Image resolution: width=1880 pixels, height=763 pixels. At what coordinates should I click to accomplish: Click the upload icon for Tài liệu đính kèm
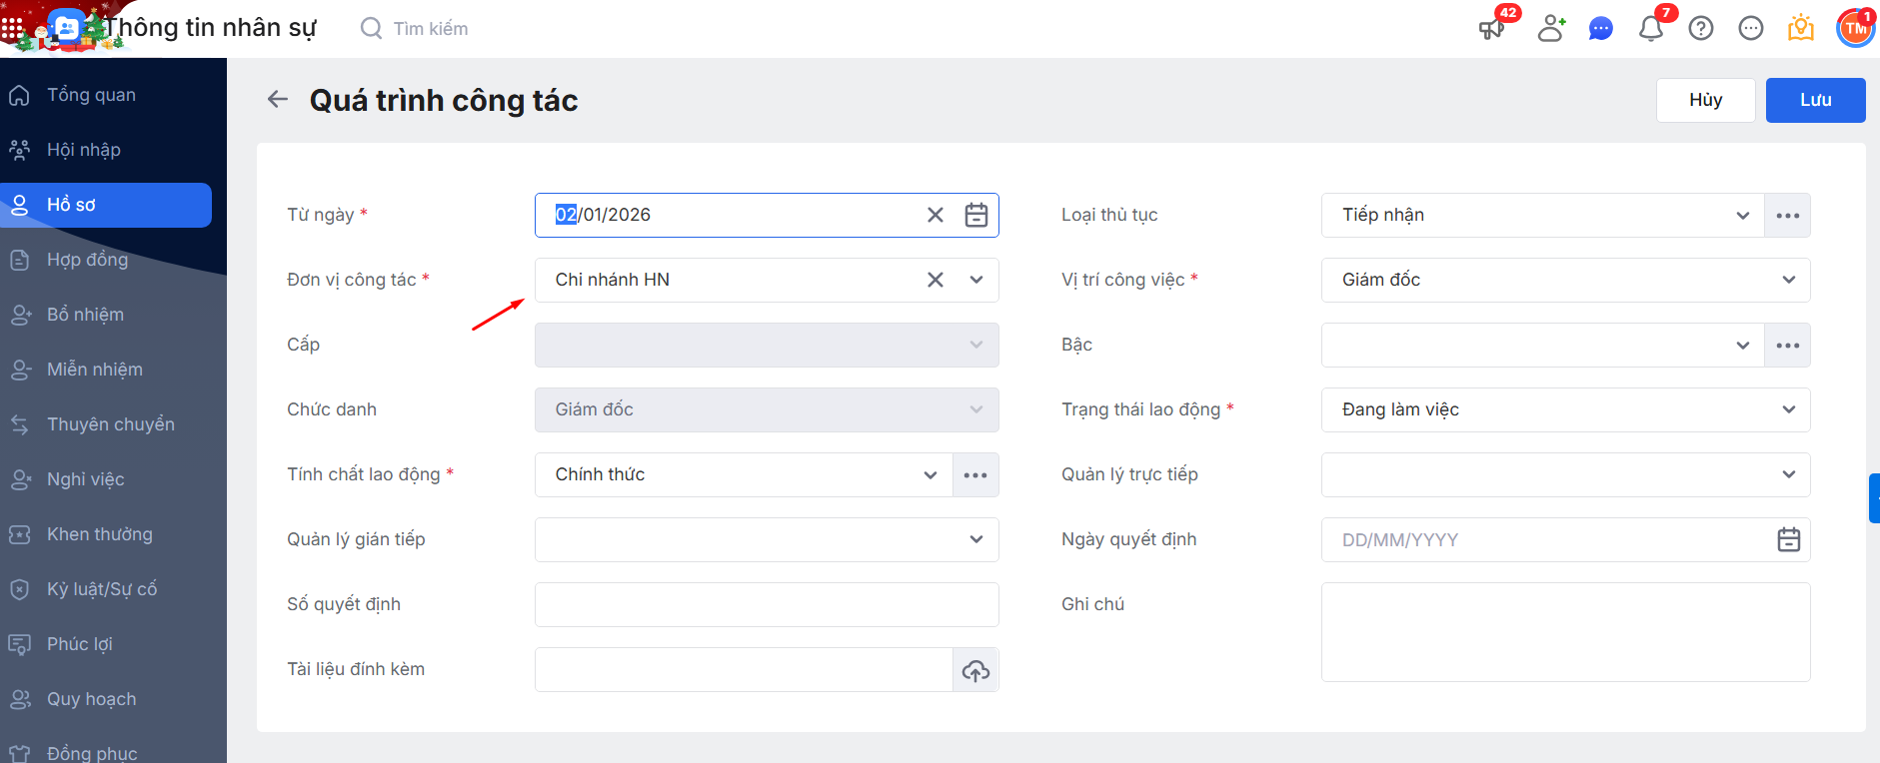(976, 670)
